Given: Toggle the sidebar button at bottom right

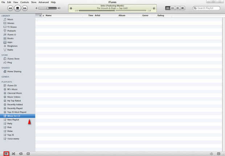Looking at the screenshot, I should coord(218,154).
